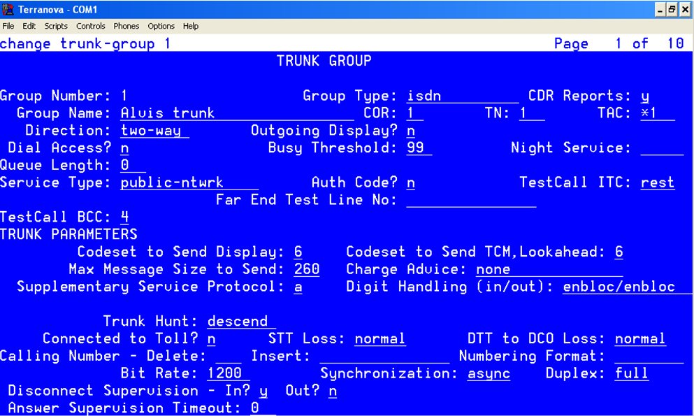
Task: Open the Phones menu
Action: pos(126,26)
